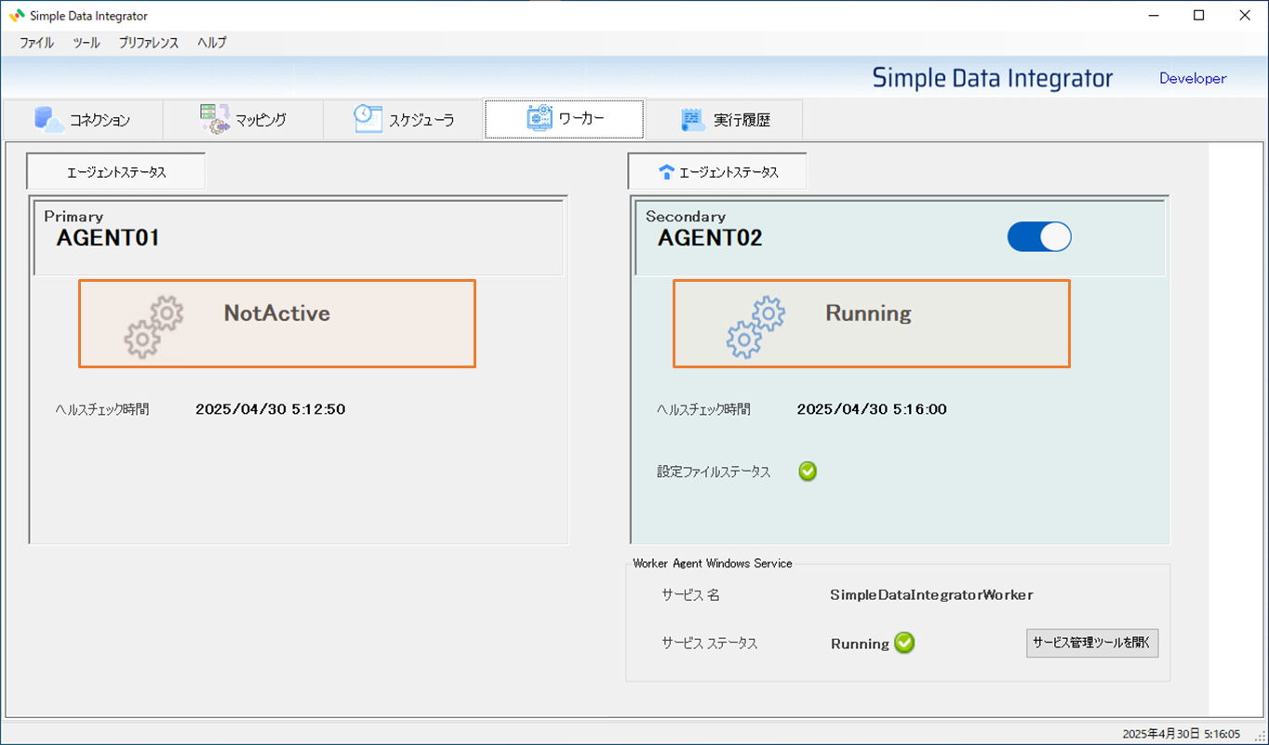Click the clock icon on スケジューラ tab

pyautogui.click(x=368, y=118)
